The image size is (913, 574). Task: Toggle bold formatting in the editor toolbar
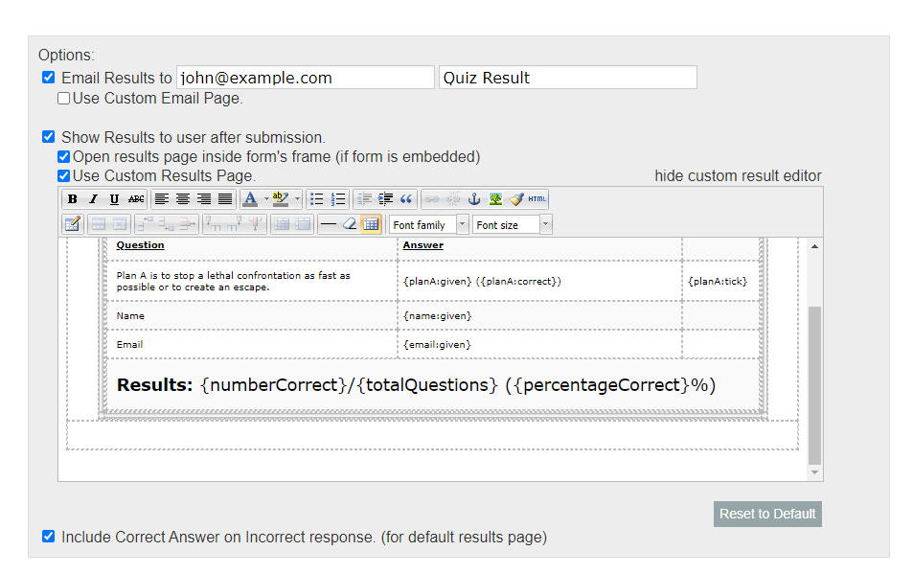(74, 196)
